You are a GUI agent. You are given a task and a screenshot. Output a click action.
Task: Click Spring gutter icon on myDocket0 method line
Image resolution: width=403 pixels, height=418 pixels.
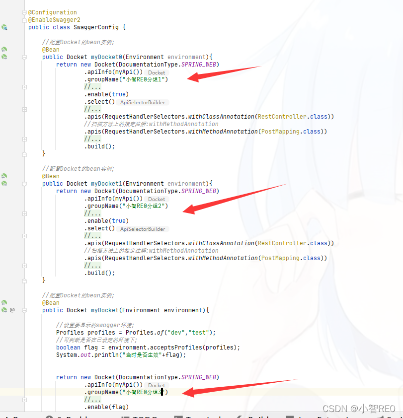coord(4,57)
